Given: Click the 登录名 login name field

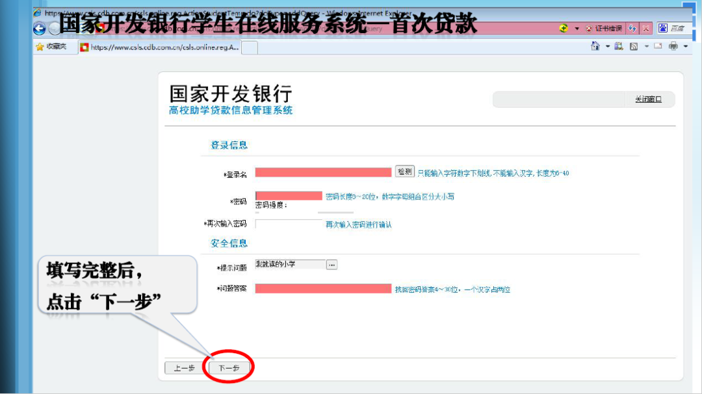Looking at the screenshot, I should click(x=323, y=173).
